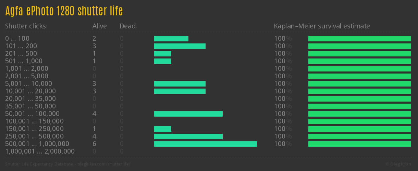This screenshot has width=418, height=171.
Task: Click the "Dead" column header
Action: coord(127,26)
